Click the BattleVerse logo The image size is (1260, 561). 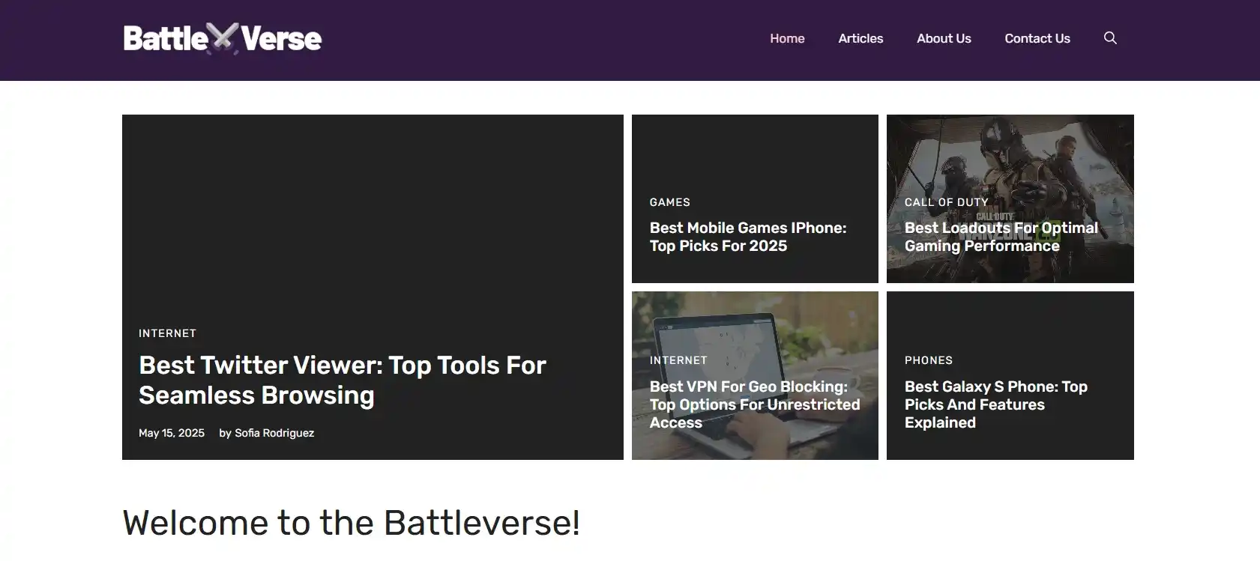(x=223, y=38)
